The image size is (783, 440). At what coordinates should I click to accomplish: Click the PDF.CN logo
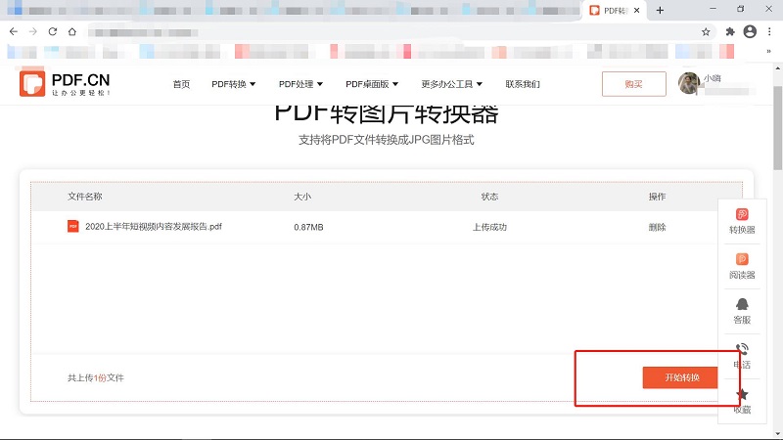65,83
